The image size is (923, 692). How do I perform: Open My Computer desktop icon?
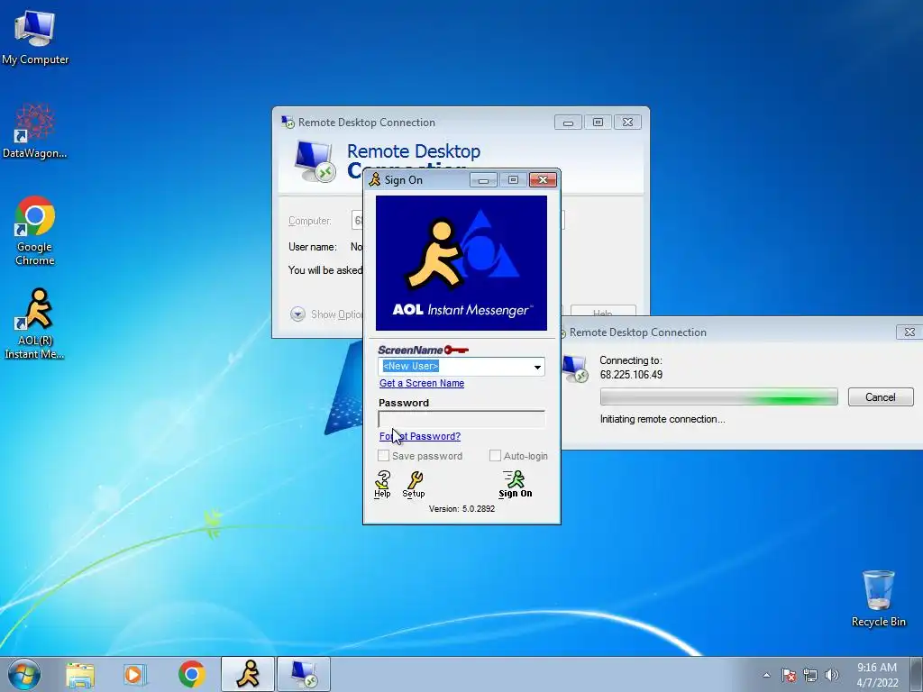click(x=35, y=38)
